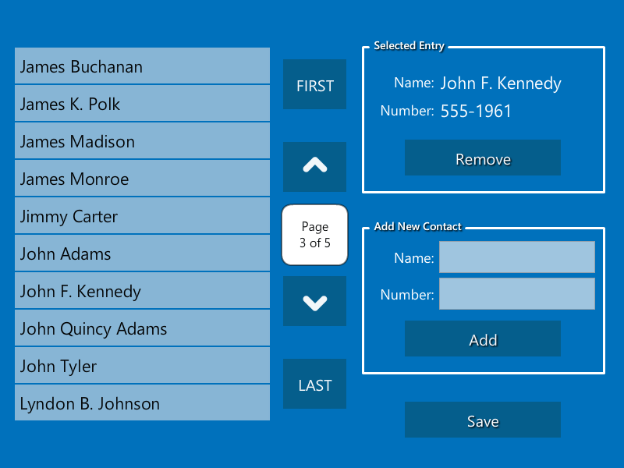
Task: Select Jimmy Carter entry
Action: coord(142,216)
